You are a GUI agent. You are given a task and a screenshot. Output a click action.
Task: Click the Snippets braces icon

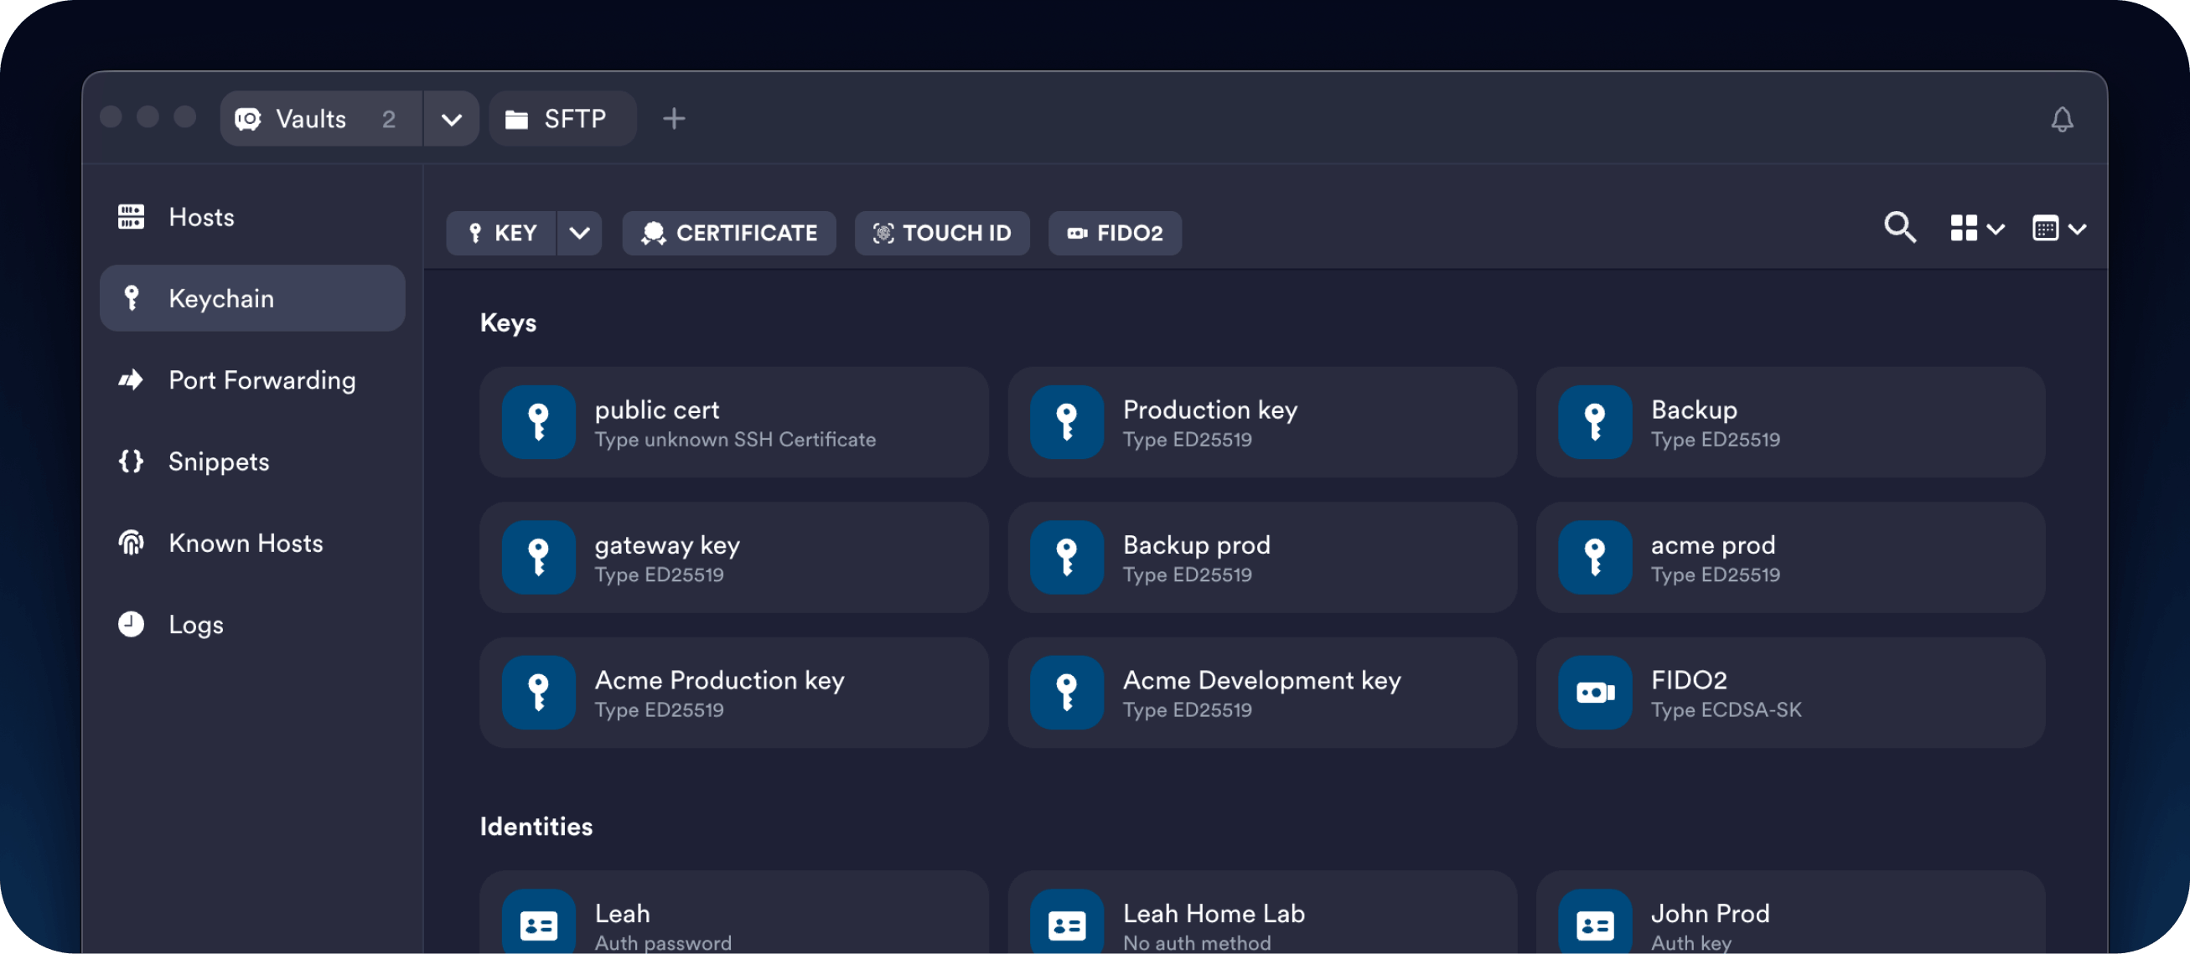pyautogui.click(x=131, y=462)
